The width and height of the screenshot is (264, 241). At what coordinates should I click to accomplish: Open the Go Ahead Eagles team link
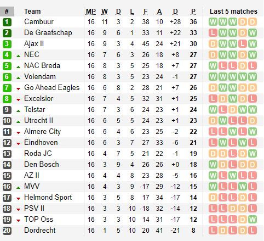52,88
